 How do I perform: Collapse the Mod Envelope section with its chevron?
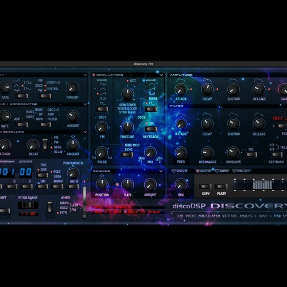click(x=86, y=132)
